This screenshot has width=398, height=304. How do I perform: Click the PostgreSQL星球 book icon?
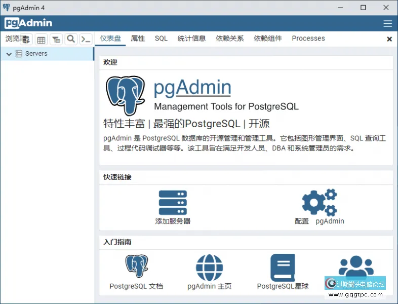pos(283,268)
